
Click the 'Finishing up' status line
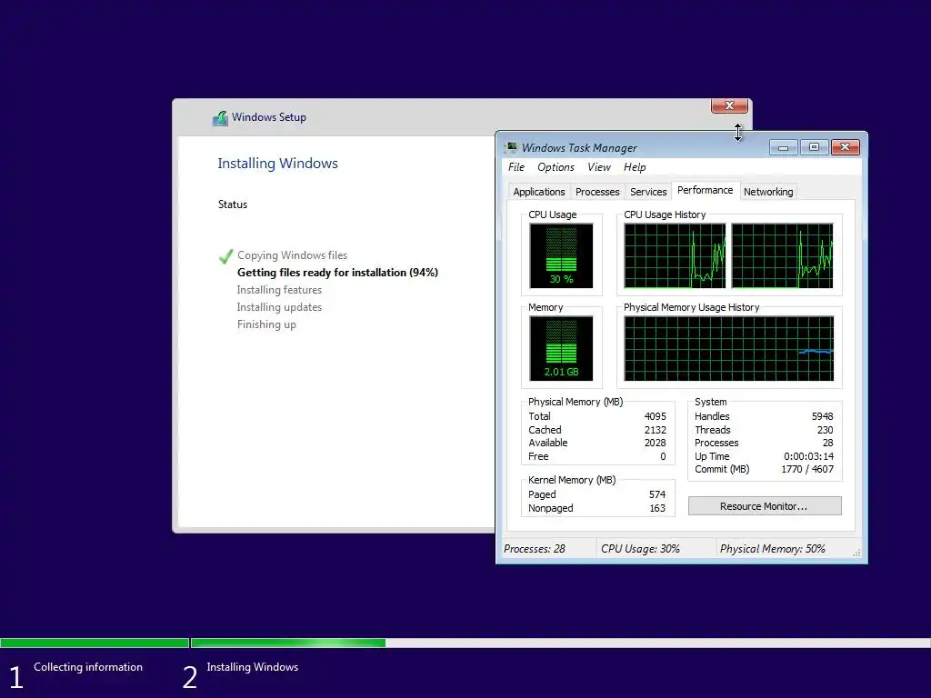(266, 324)
